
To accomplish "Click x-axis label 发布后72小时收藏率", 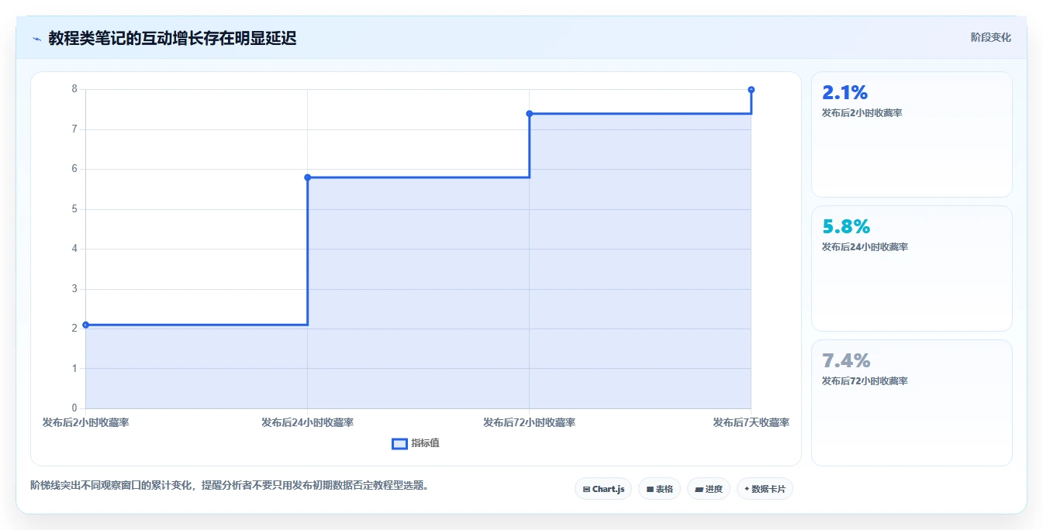I will click(530, 422).
